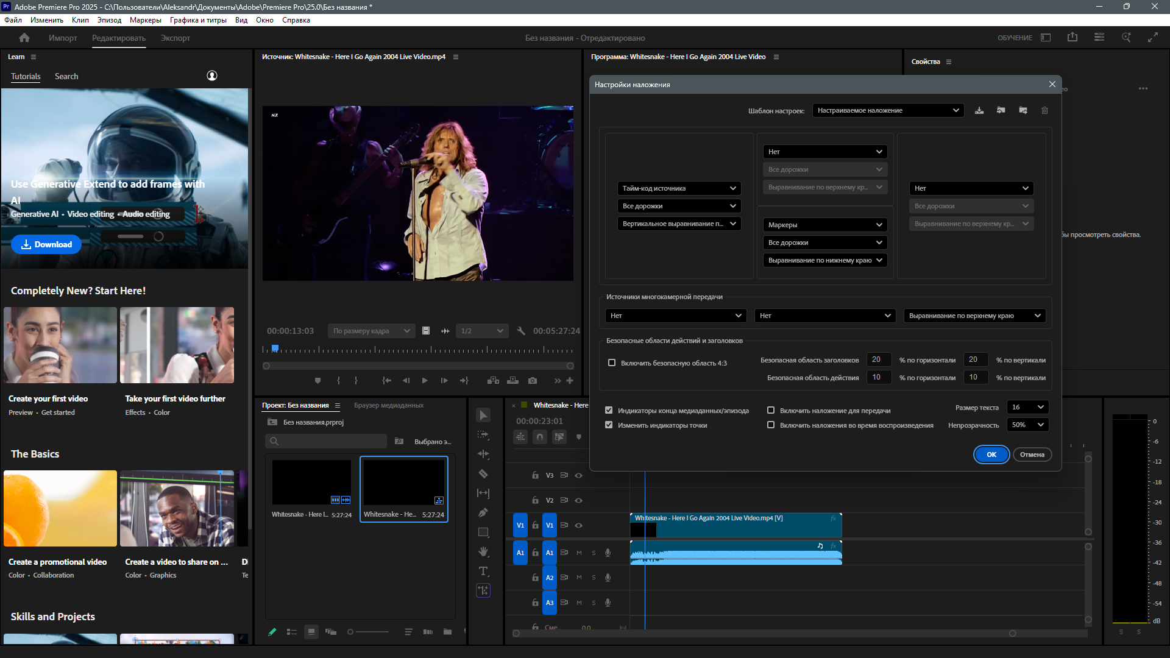Select the Razor tool
1170x658 pixels.
[x=483, y=474]
